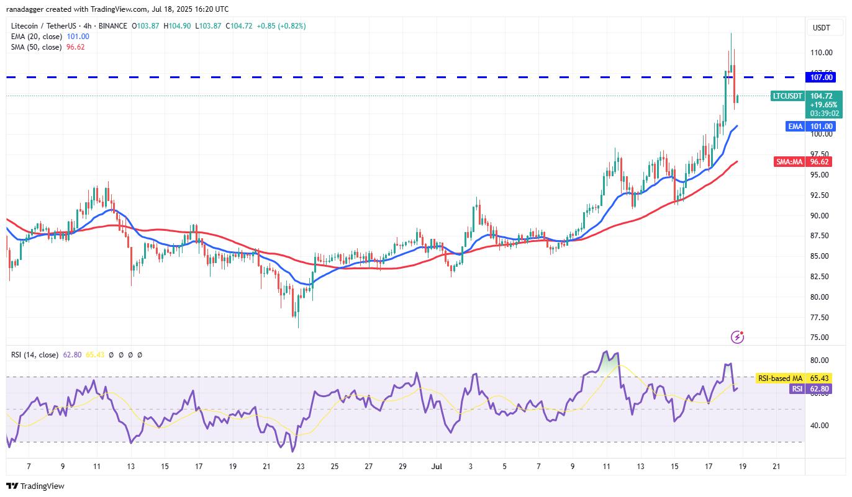This screenshot has width=852, height=497.
Task: Click the TradingView logo at bottom left
Action: 35,486
